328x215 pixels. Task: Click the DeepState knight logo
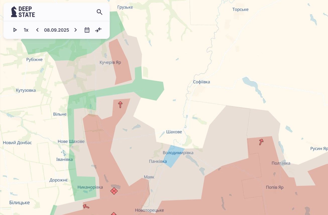pyautogui.click(x=14, y=12)
